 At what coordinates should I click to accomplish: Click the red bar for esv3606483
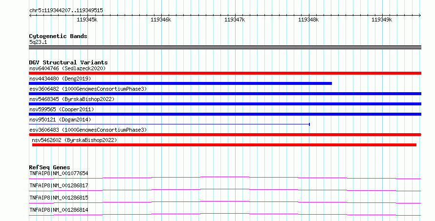pos(225,135)
